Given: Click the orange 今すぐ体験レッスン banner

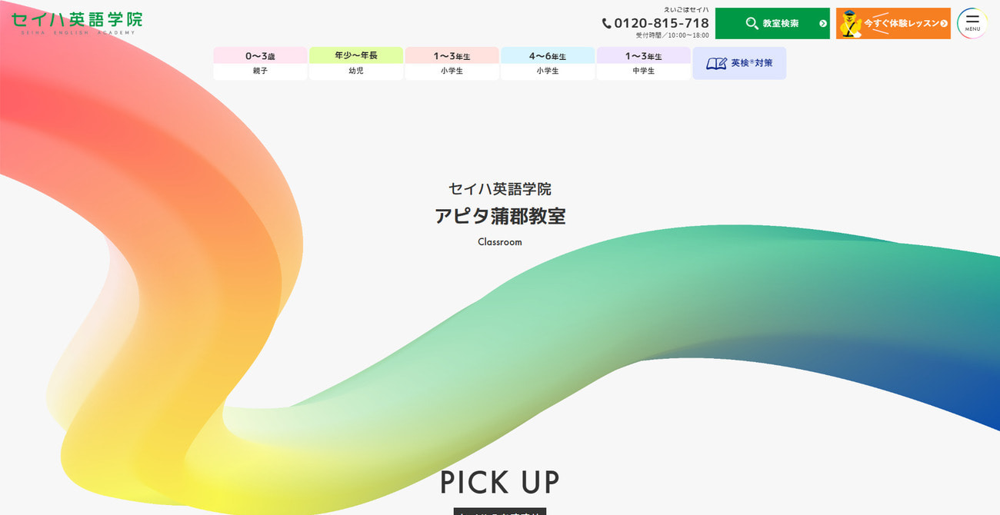Looking at the screenshot, I should click(x=892, y=23).
